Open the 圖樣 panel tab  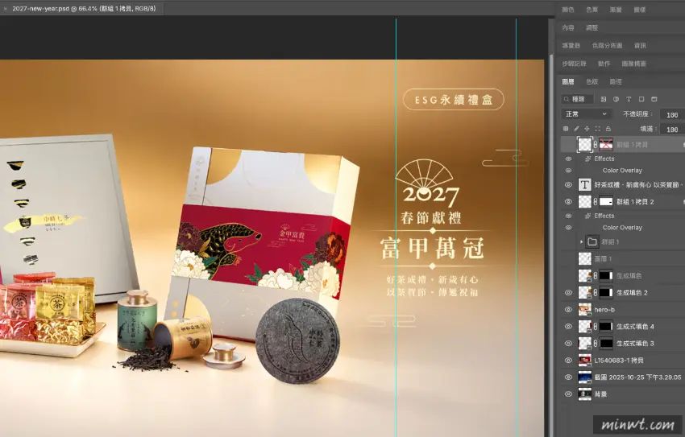tap(640, 10)
